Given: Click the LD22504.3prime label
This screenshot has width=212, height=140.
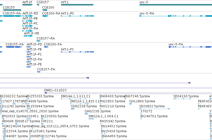Looking at the screenshot, I should pyautogui.click(x=15, y=131).
